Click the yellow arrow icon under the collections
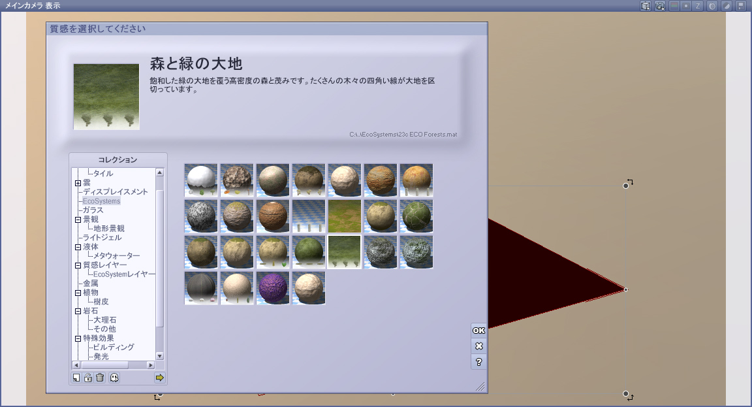 click(x=160, y=378)
